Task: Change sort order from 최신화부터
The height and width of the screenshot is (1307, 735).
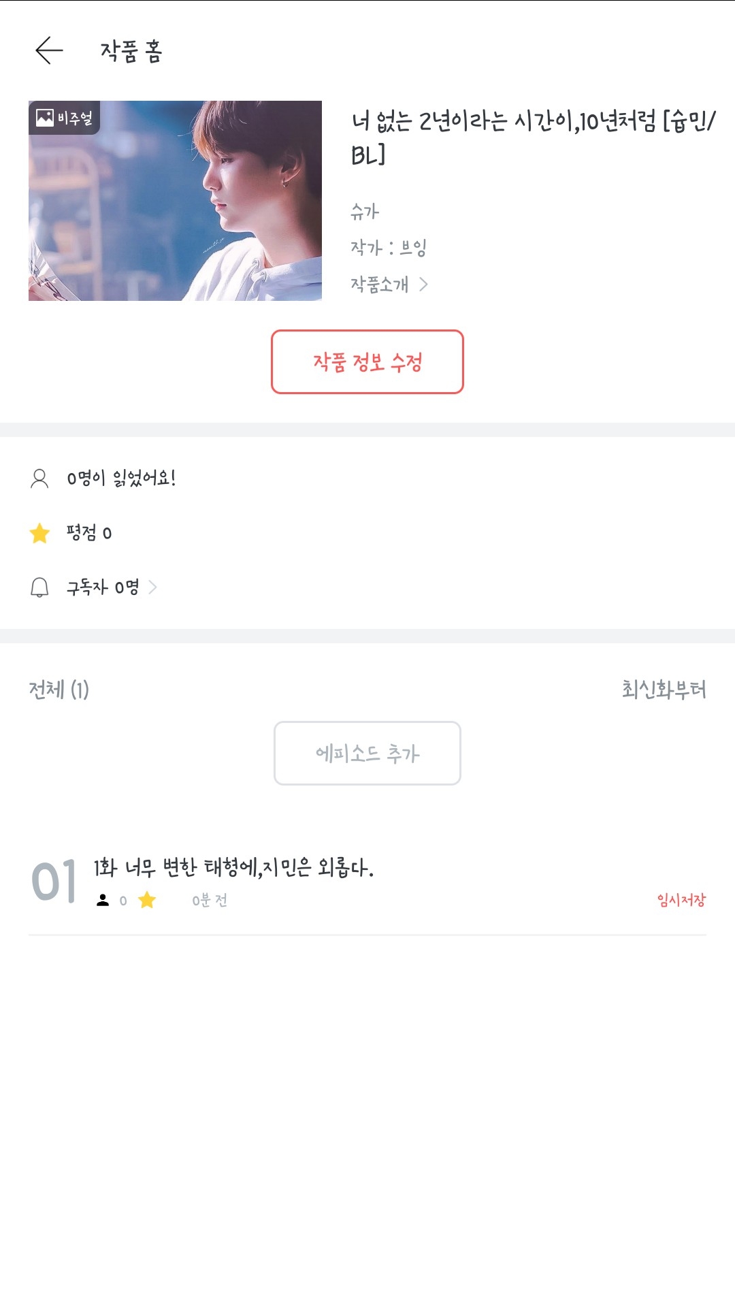Action: pos(664,690)
